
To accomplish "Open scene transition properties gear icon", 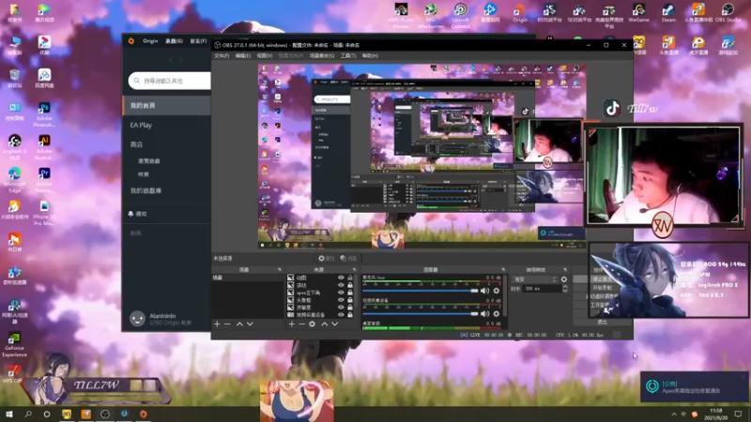I will [564, 279].
